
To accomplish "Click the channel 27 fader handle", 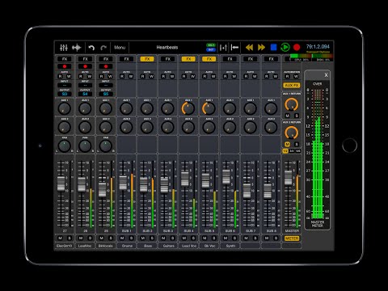I will point(61,183).
